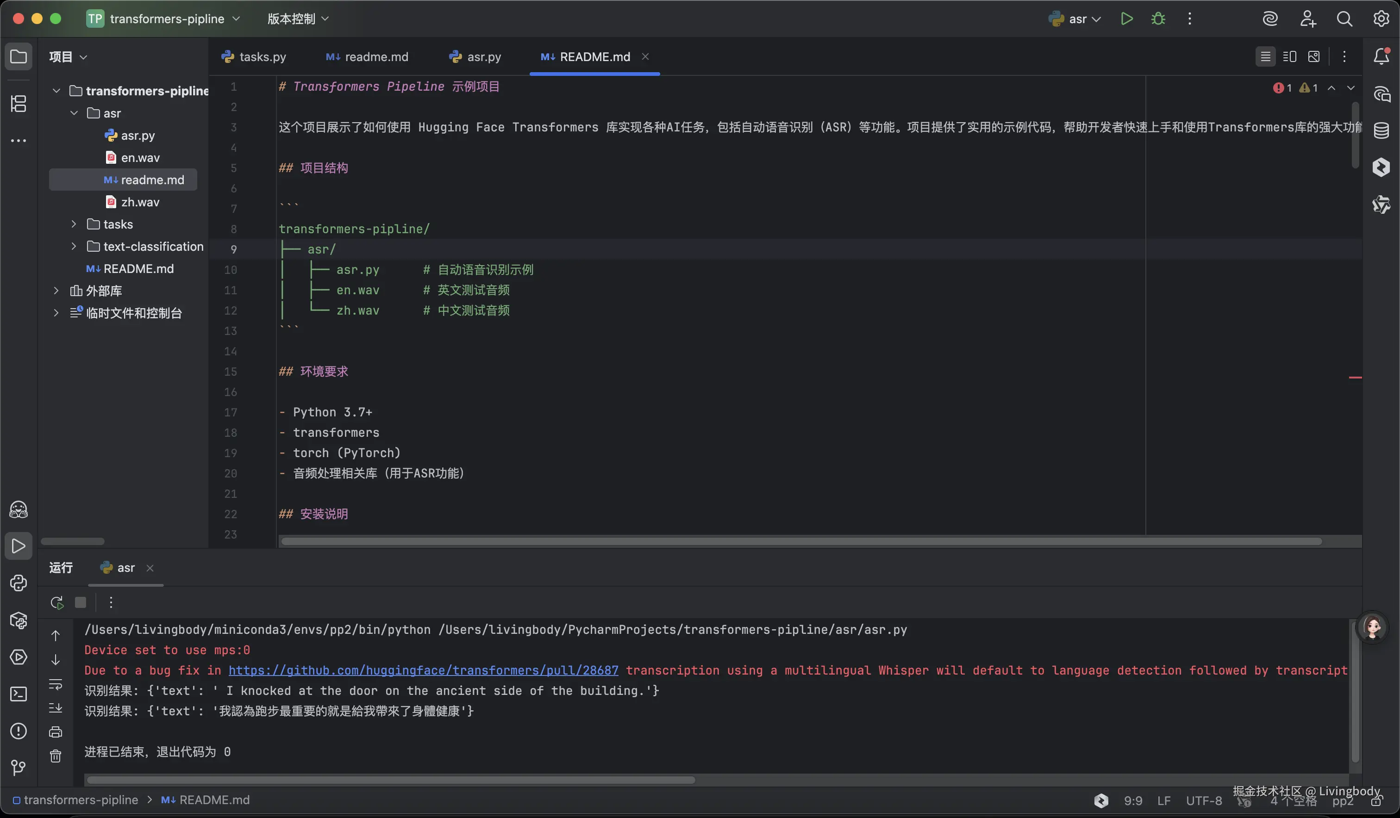Open the Terminal tool window
This screenshot has height=818, width=1400.
click(x=19, y=694)
